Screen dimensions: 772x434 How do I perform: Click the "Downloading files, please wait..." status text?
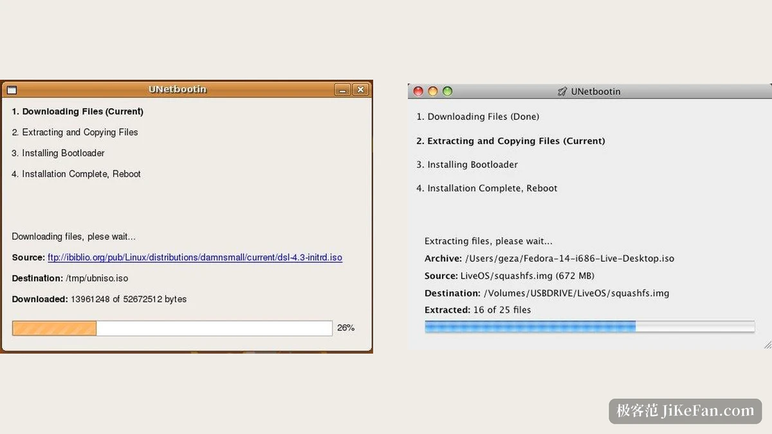[x=74, y=237]
